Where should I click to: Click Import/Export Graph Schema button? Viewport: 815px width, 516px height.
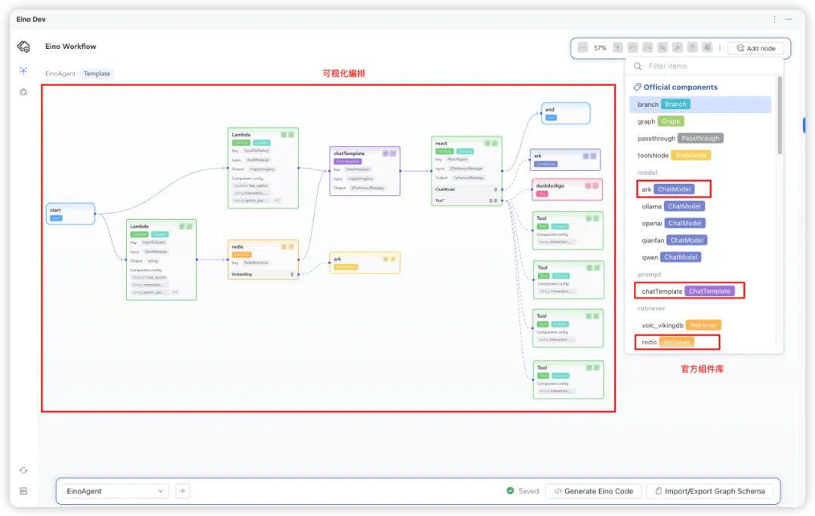(x=709, y=491)
